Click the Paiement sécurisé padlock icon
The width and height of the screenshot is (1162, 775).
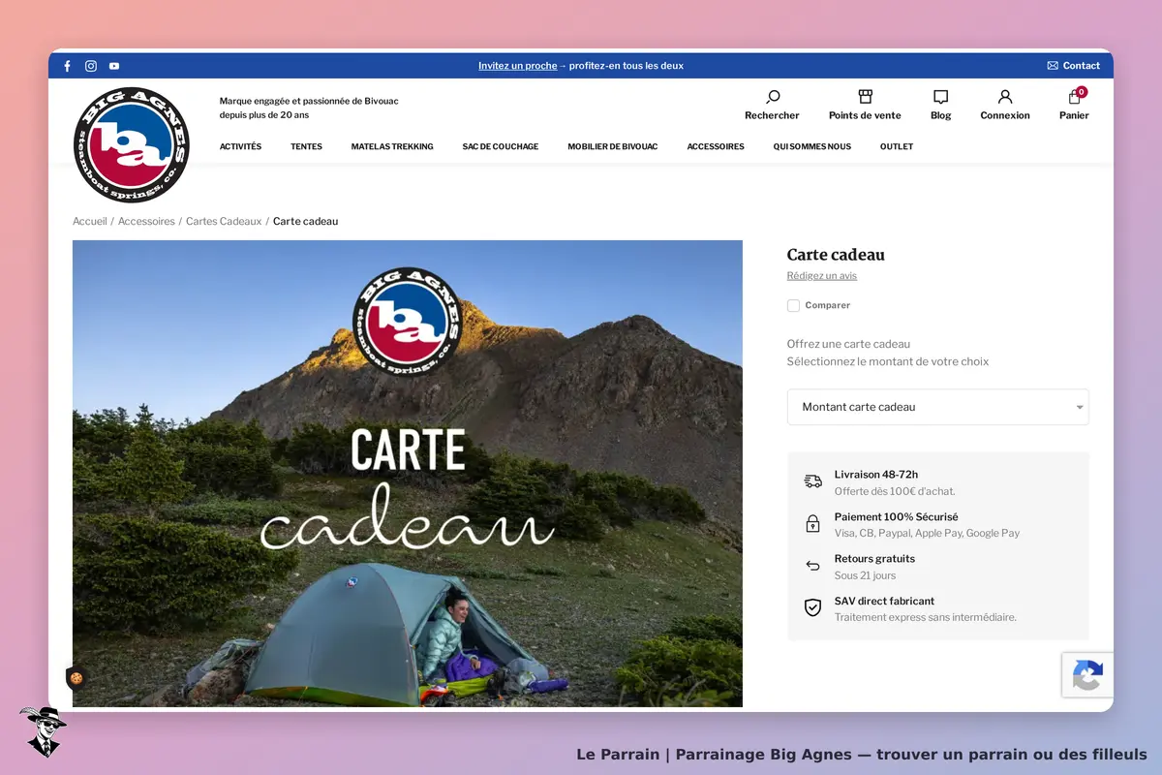[813, 524]
